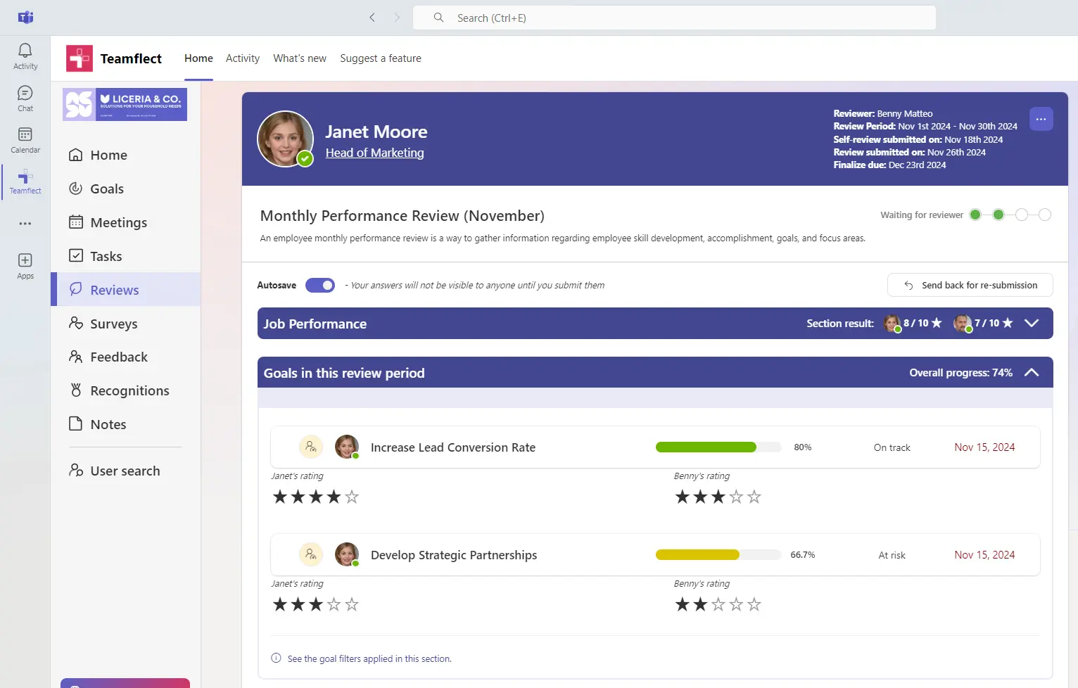Screen dimensions: 1078x688
Task: Set Benny's rating to four stars for Lead Conversion
Action: [x=736, y=497]
